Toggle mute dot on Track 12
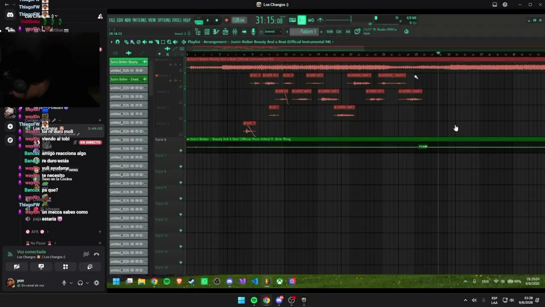This screenshot has width=545, height=307. click(x=181, y=246)
